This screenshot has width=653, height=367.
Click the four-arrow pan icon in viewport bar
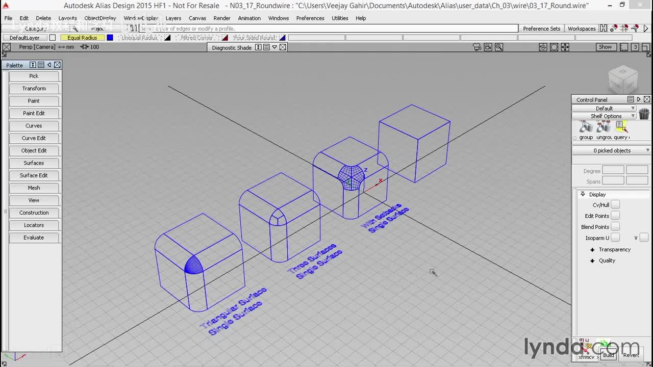click(565, 47)
